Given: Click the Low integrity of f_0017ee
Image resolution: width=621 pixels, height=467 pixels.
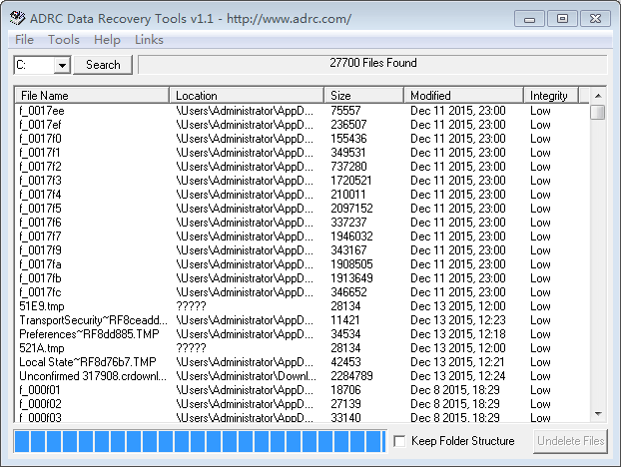Looking at the screenshot, I should [x=540, y=111].
